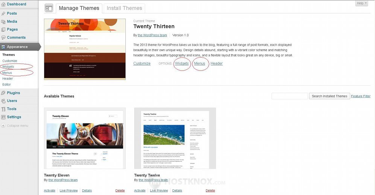Click the Users icon in sidebar
This screenshot has height=195, width=375.
point(3,101)
